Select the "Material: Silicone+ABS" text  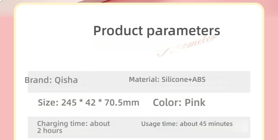click(x=167, y=80)
